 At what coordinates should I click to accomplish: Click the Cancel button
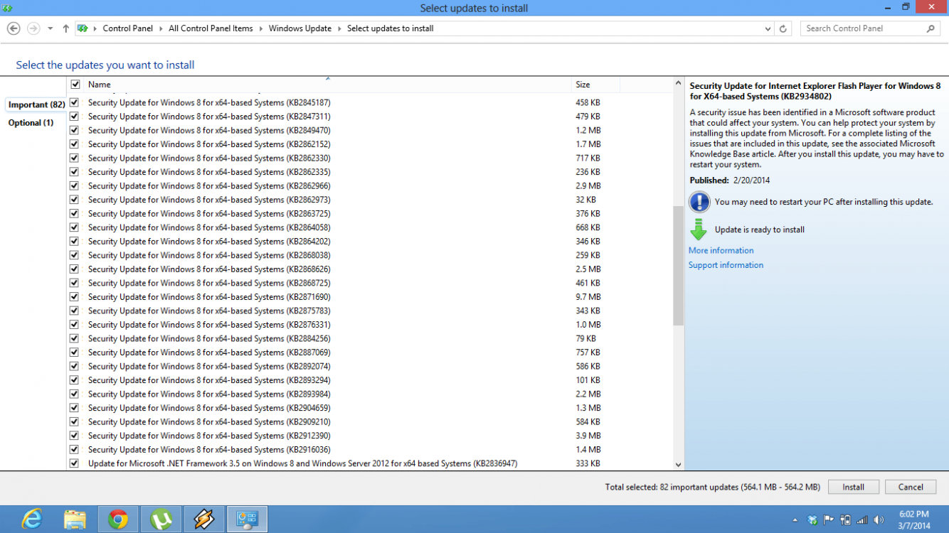click(911, 487)
